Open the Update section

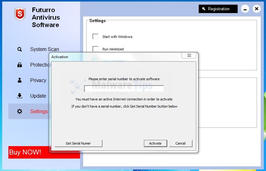point(38,96)
